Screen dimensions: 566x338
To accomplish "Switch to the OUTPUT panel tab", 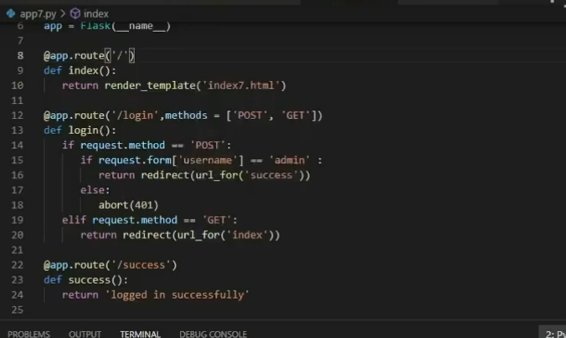I will (x=85, y=334).
